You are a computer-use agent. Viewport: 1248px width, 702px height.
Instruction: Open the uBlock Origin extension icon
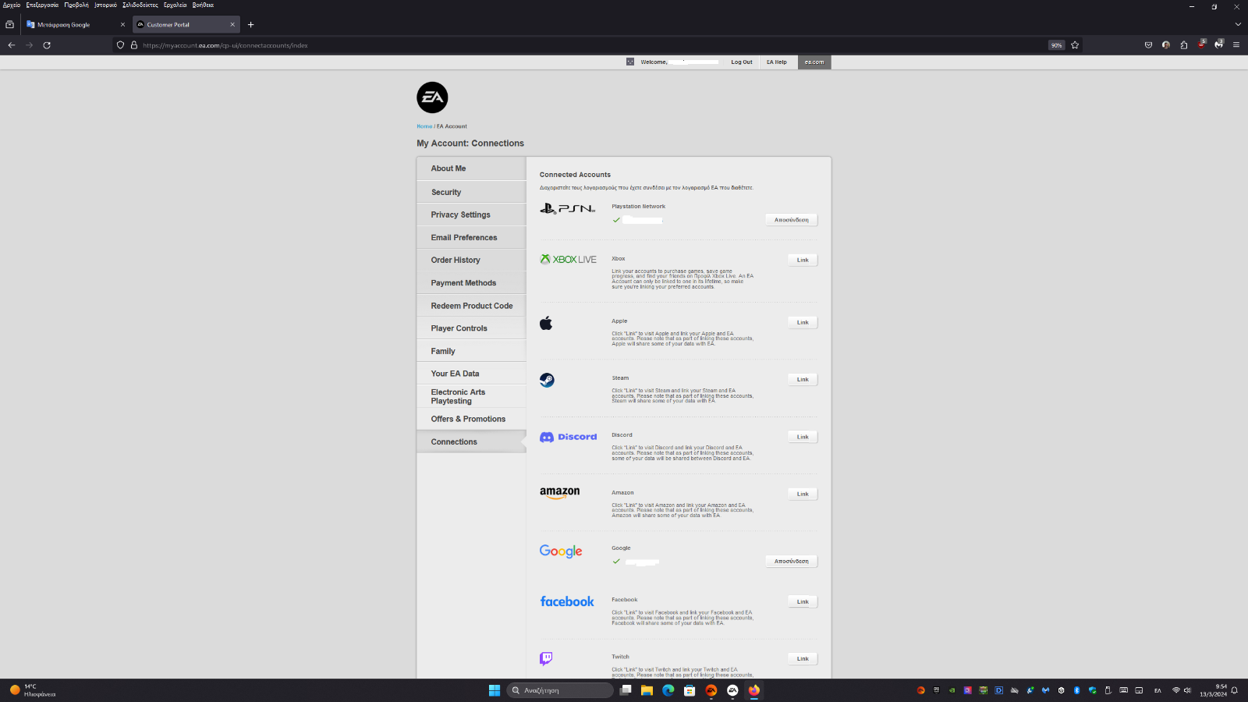point(1201,44)
